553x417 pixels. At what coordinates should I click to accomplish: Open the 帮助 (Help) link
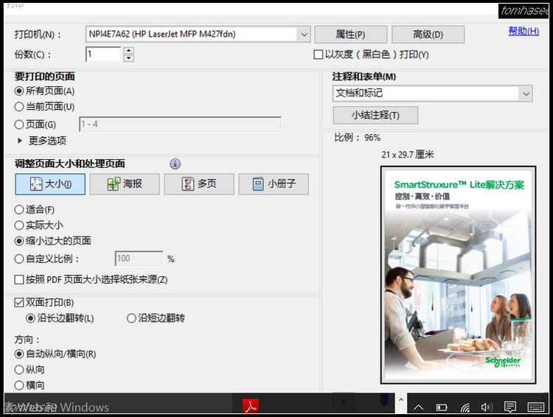pyautogui.click(x=523, y=31)
